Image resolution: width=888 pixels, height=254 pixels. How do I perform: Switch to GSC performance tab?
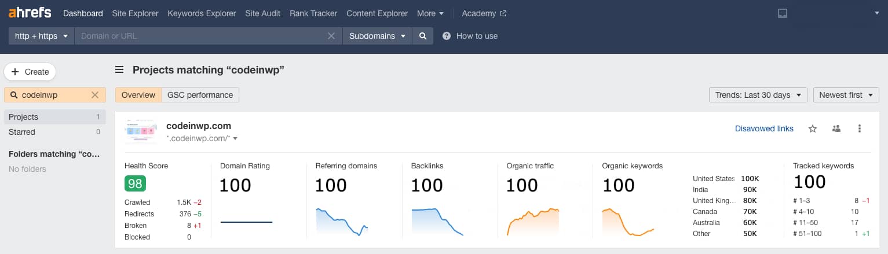point(200,95)
